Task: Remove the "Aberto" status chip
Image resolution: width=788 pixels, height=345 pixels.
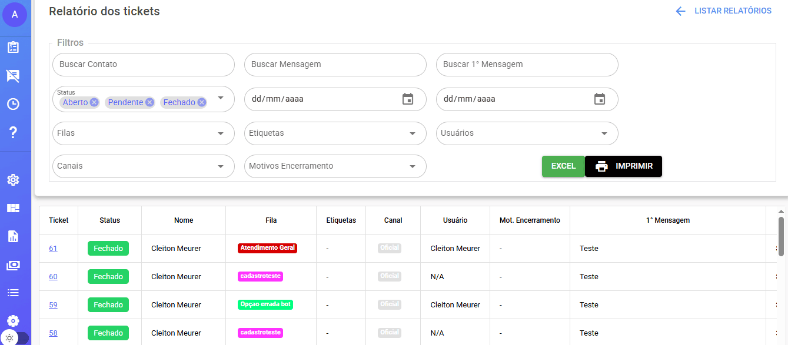Action: 94,102
